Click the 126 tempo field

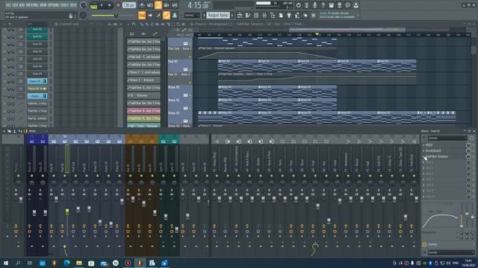(x=128, y=5)
